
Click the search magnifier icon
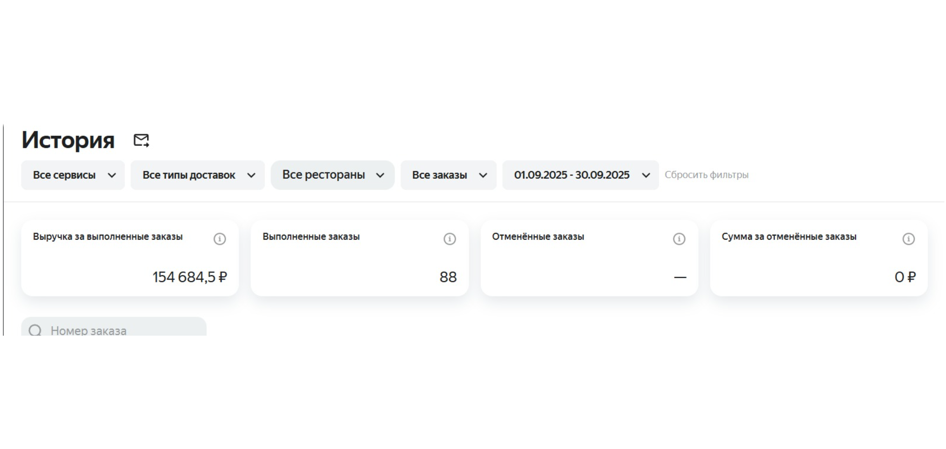coord(35,330)
